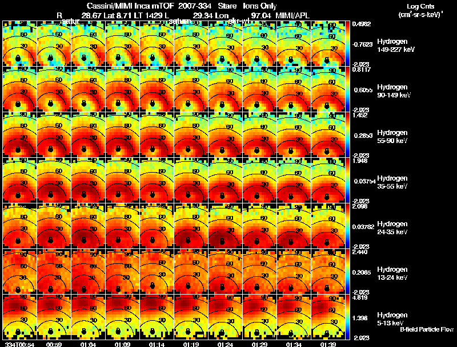
Task: Click the color bar beside Hydrogen 13-24 keV
Action: [347, 272]
